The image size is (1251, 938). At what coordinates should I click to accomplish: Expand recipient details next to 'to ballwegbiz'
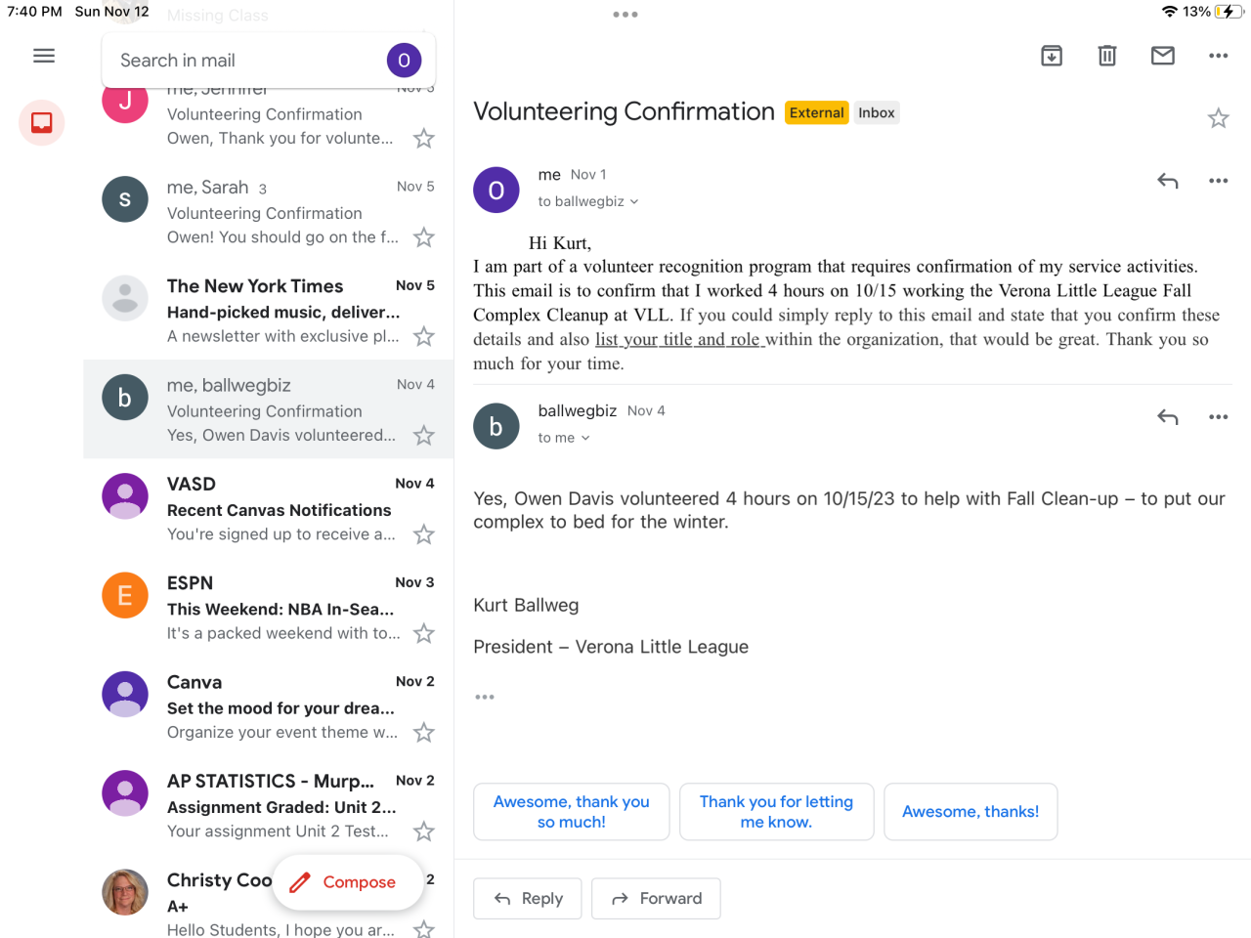click(634, 202)
